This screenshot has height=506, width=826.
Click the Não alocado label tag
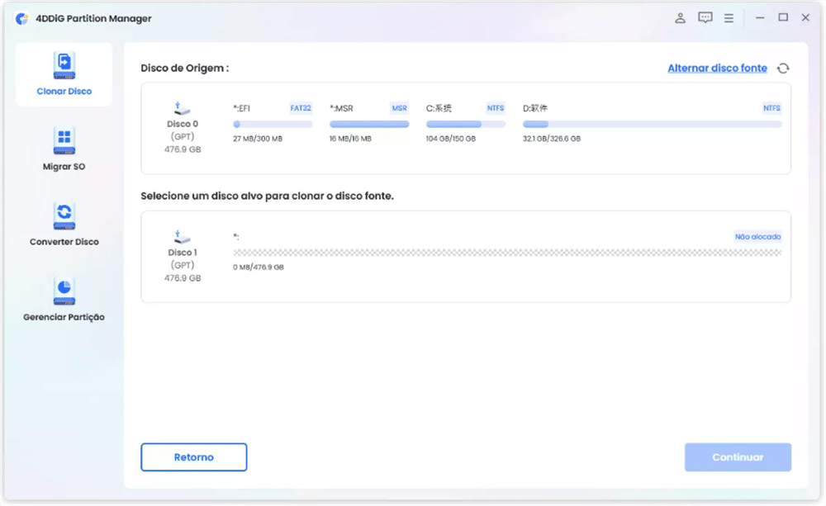757,237
